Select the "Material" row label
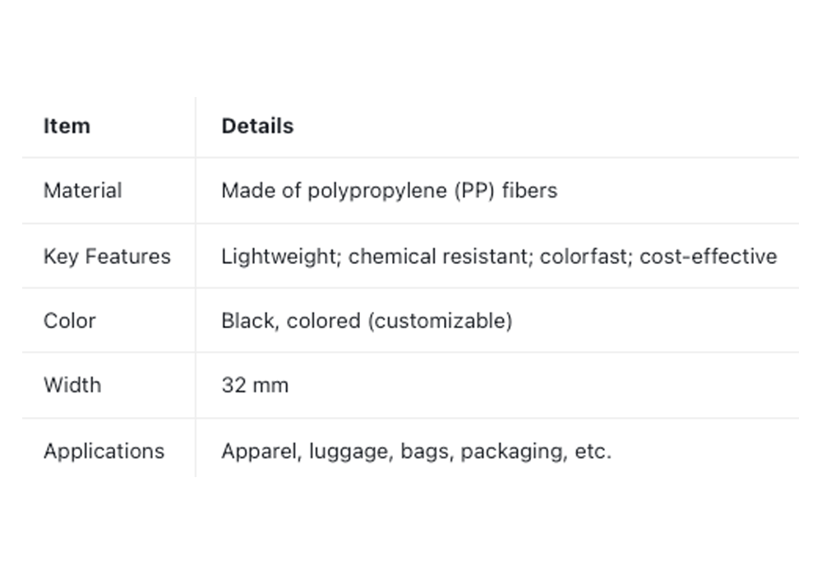This screenshot has width=822, height=575. (82, 191)
